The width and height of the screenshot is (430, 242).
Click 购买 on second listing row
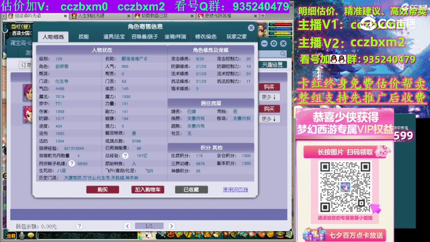point(269,109)
